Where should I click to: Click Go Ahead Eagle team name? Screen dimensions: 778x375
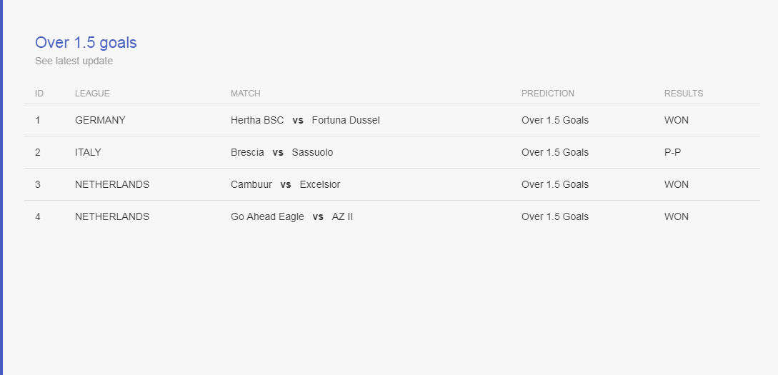pyautogui.click(x=267, y=216)
